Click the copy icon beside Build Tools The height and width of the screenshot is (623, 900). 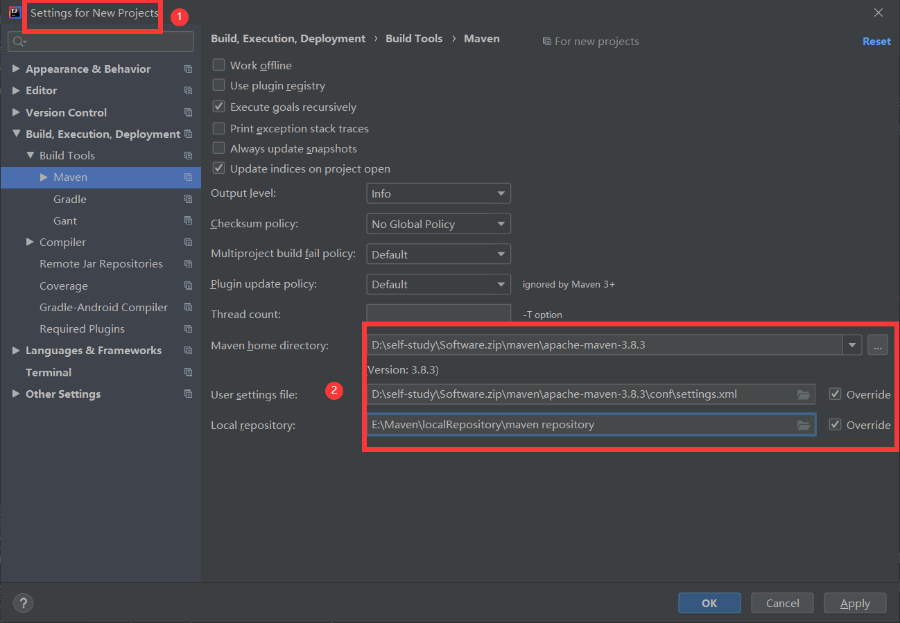point(188,156)
